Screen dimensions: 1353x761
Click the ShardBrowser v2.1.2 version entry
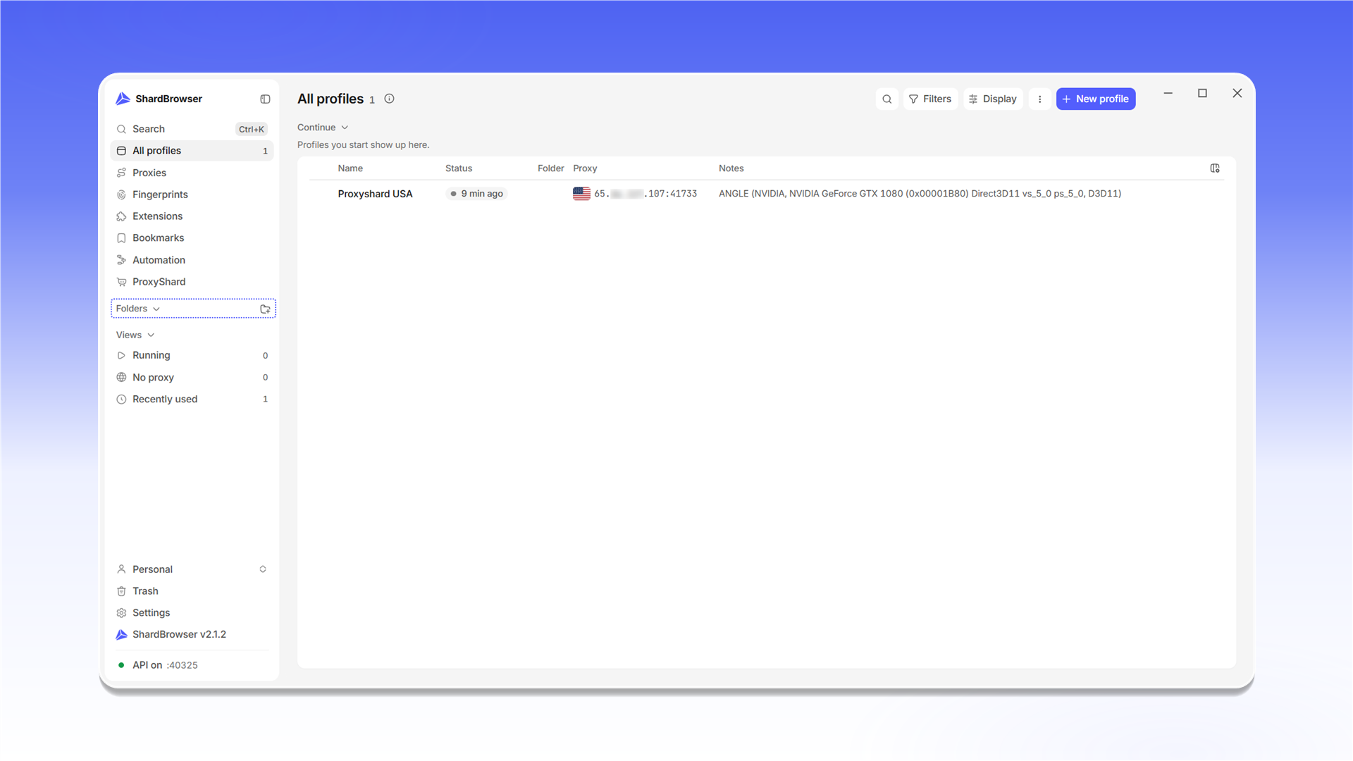tap(192, 635)
